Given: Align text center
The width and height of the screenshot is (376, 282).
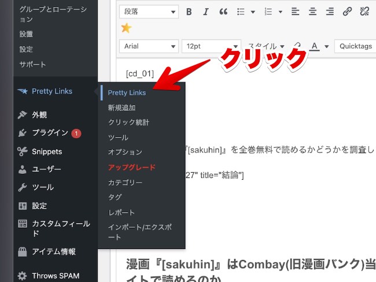Looking at the screenshot, I should point(312,12).
